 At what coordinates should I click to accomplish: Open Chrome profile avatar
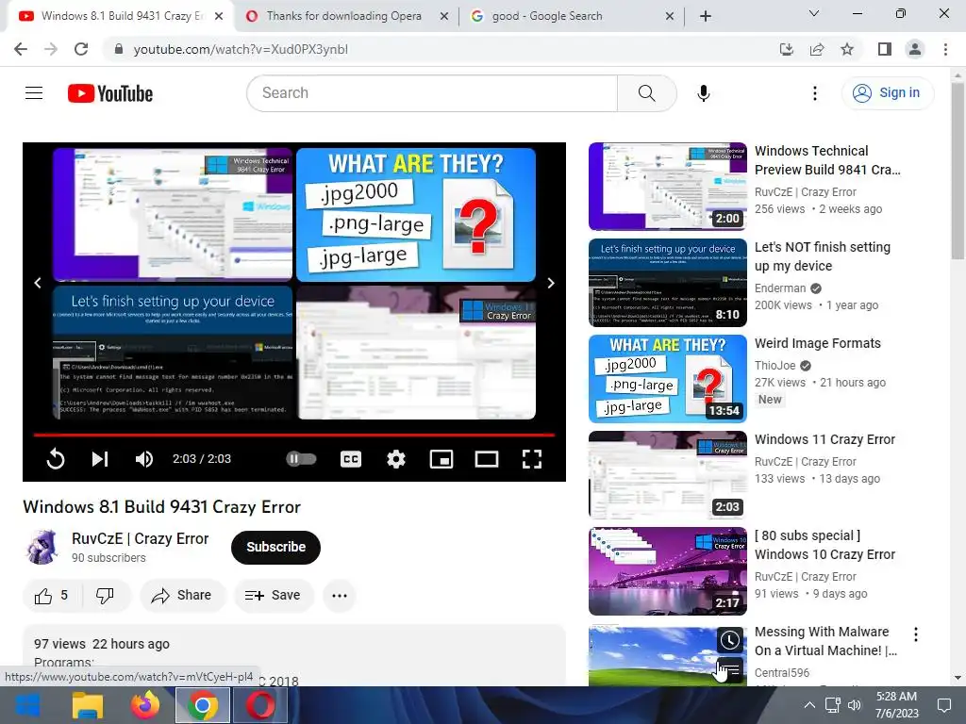(915, 49)
